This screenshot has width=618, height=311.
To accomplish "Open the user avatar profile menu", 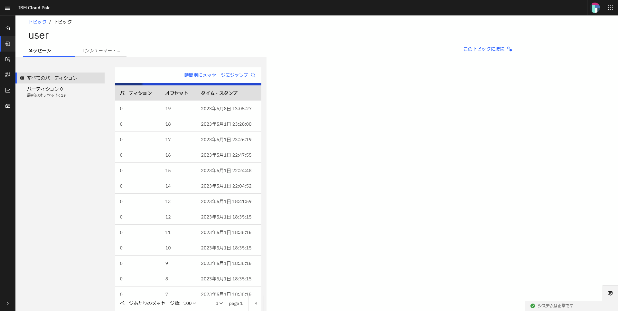I will click(595, 8).
